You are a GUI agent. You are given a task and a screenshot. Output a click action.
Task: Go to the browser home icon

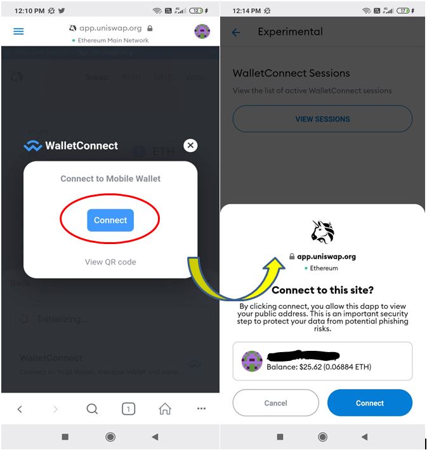pos(165,409)
